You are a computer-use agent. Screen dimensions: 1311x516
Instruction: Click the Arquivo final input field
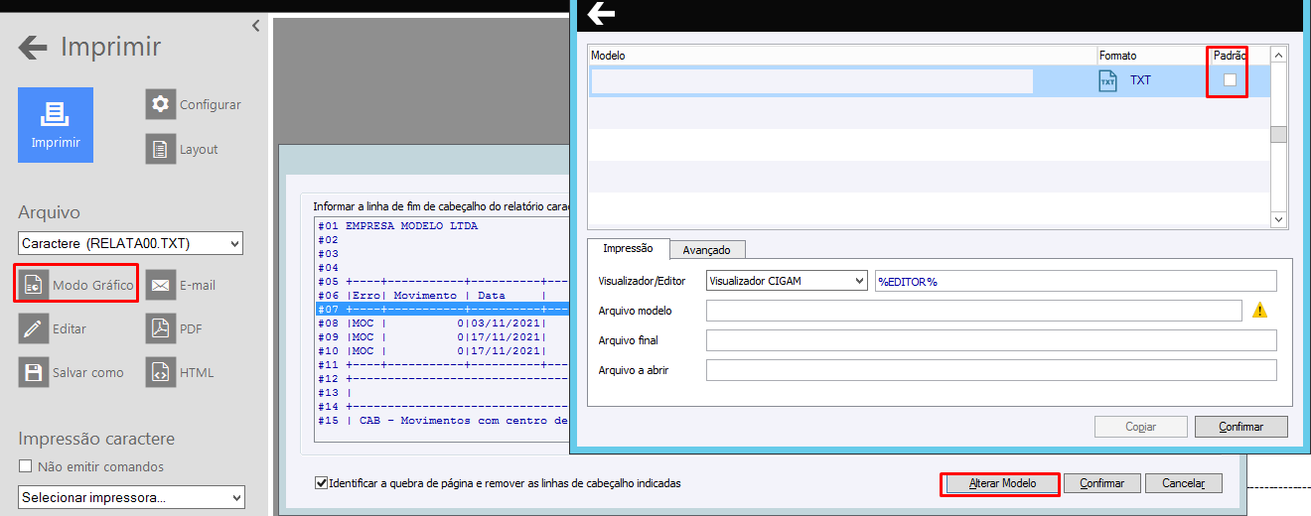(x=991, y=340)
